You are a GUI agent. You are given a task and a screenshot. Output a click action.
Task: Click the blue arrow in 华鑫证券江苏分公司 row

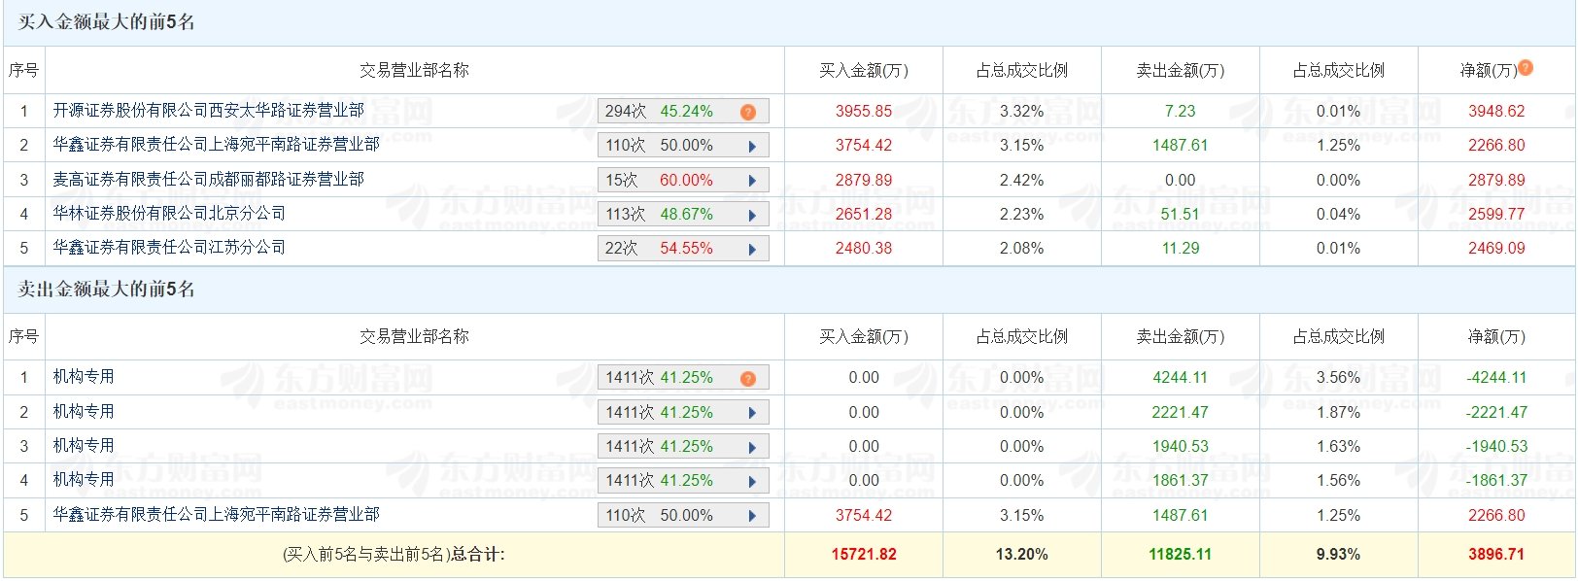[752, 249]
